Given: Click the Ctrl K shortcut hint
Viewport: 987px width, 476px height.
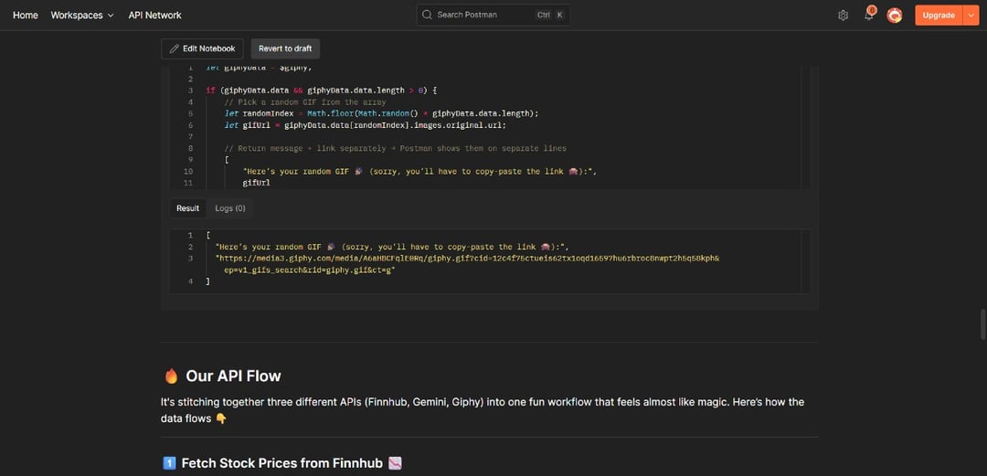Looking at the screenshot, I should (549, 16).
